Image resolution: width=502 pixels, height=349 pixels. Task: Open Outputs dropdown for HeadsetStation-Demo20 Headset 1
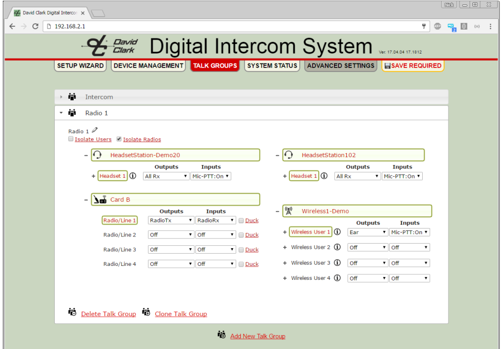tap(166, 176)
